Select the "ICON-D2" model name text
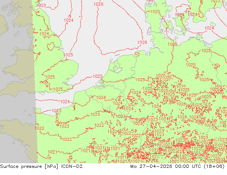Screen dimensions: 227x175 click(72, 166)
